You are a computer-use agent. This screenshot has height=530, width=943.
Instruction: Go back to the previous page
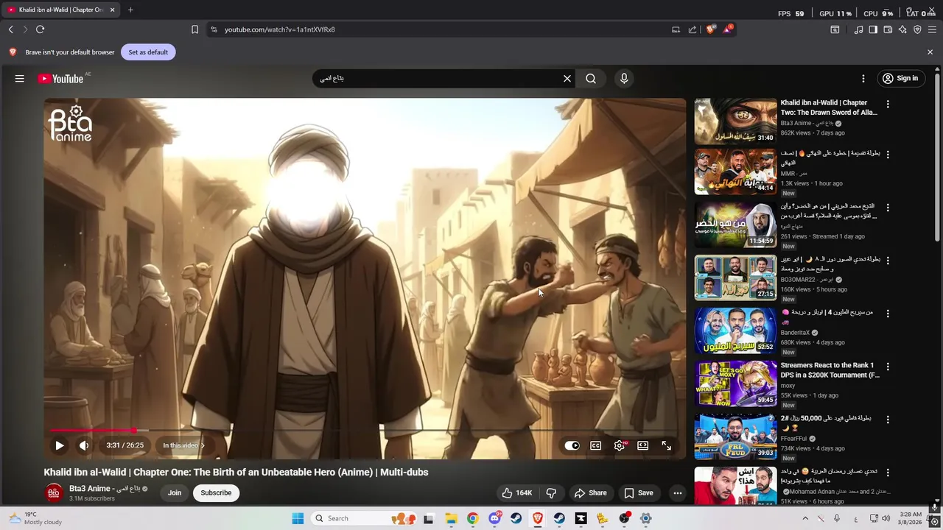11,29
